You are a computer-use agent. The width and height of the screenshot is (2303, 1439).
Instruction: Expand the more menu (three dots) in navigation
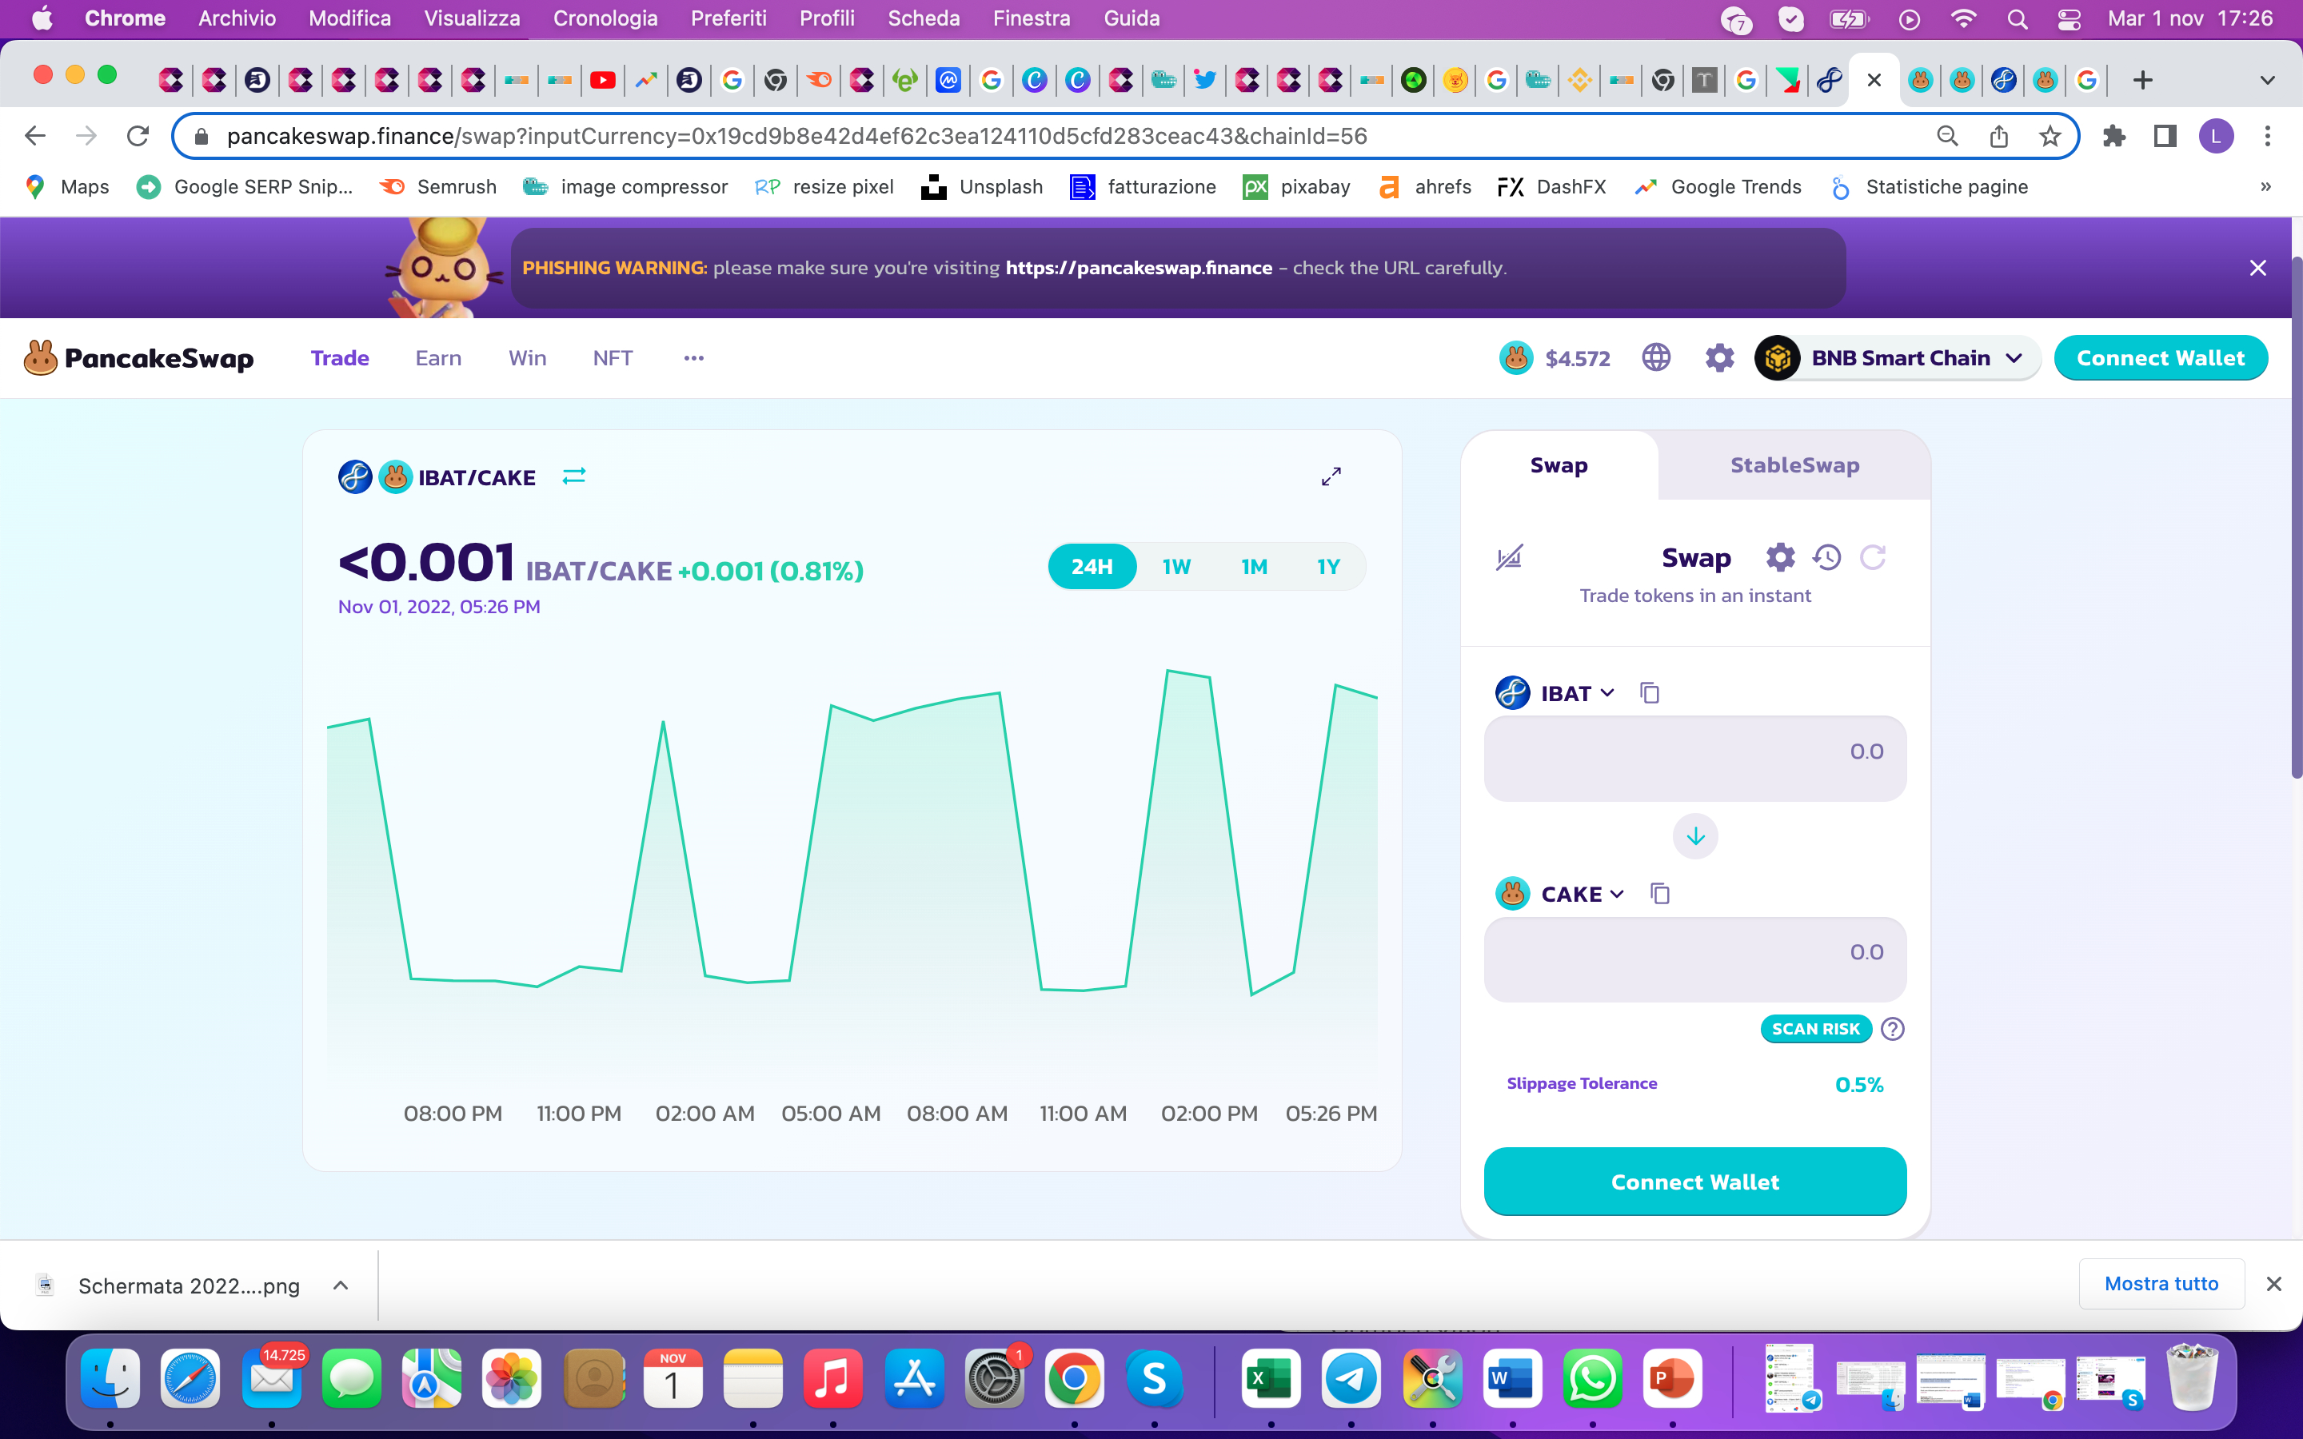click(x=694, y=358)
